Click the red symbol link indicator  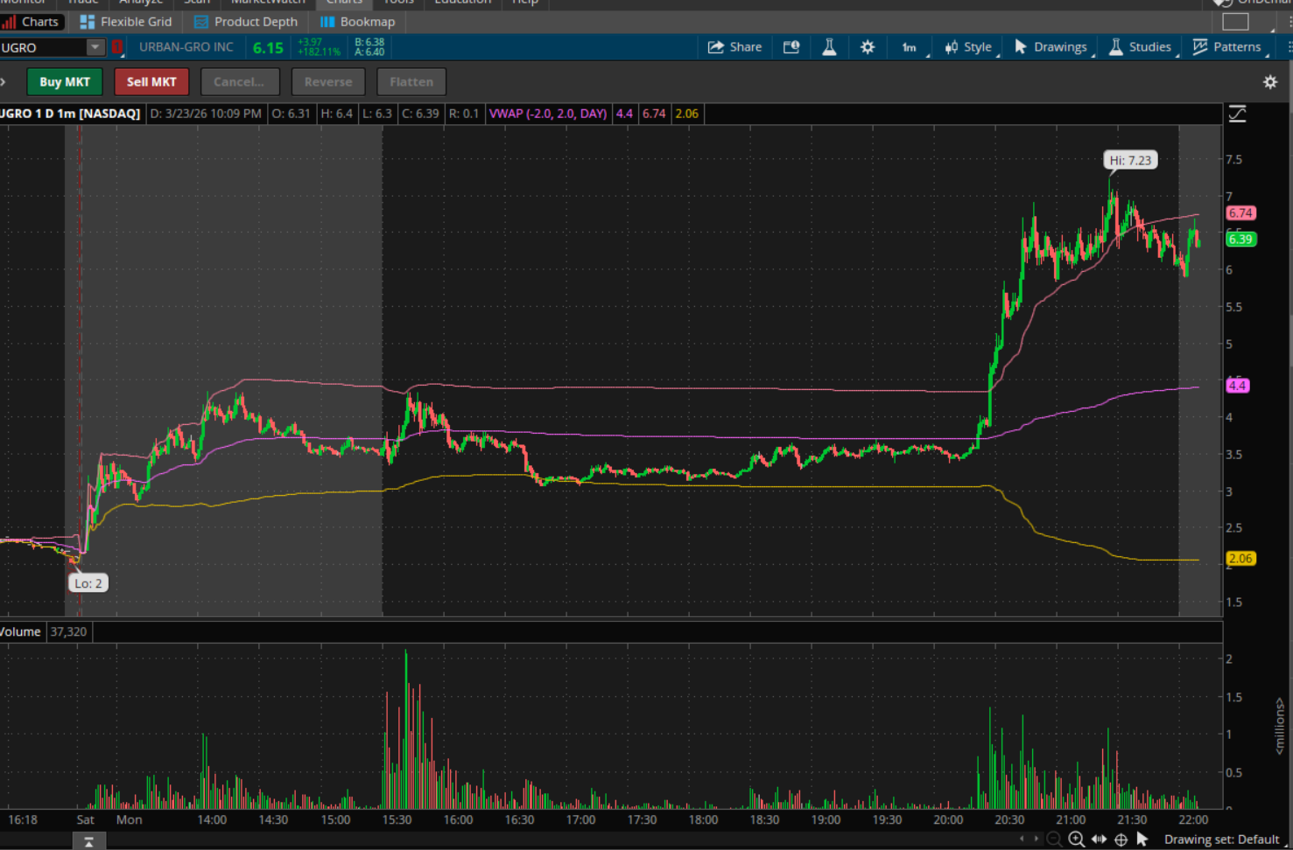point(117,47)
